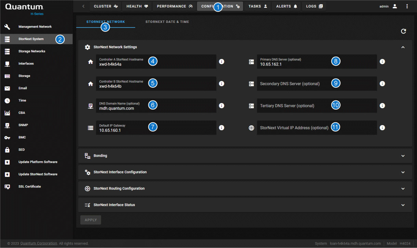Viewport: 417px width, 248px height.
Task: Click the Controller A StorNext Hostname field
Action: pos(156,61)
